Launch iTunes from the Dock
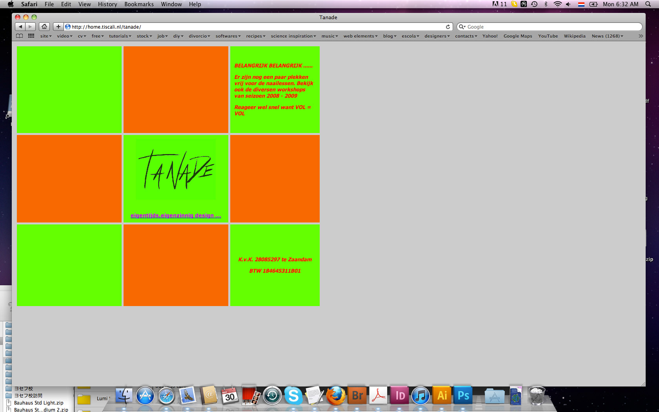Viewport: 659px width, 412px height. click(421, 396)
